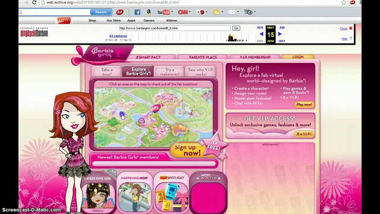Viewport: 380px width, 214px height.
Task: Click the toolbar Search button
Action: pyautogui.click(x=101, y=12)
